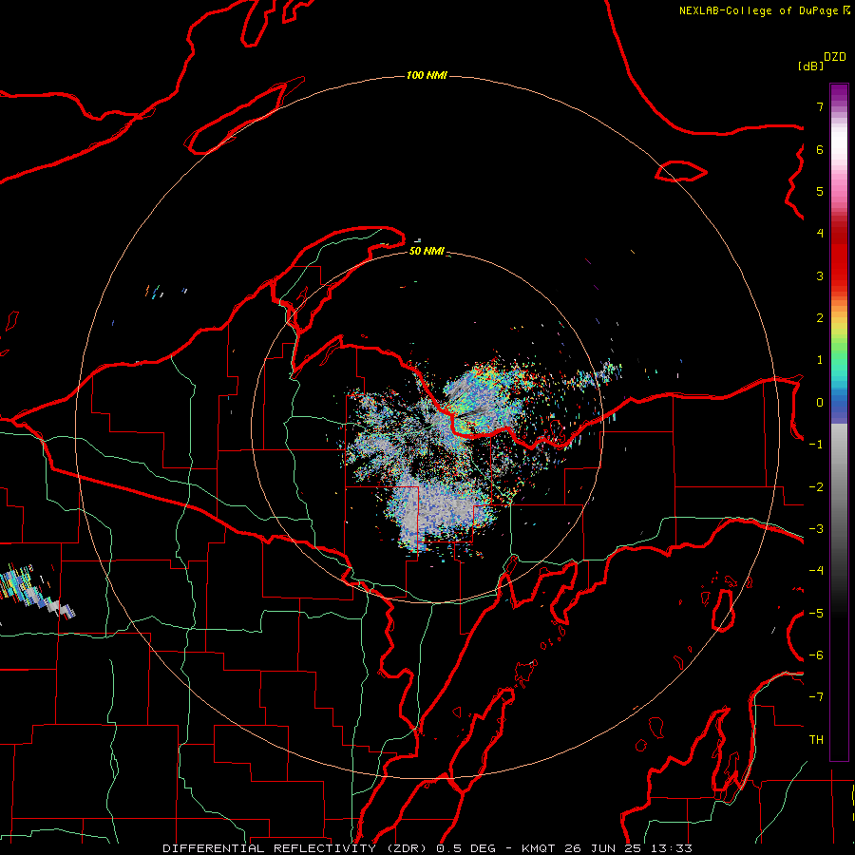
Task: Click the 2 dB legend tick label
Action: [820, 318]
